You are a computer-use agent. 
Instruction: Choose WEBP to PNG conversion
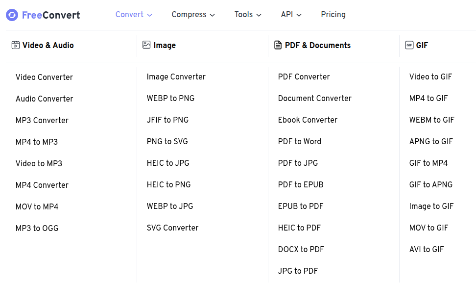point(170,98)
